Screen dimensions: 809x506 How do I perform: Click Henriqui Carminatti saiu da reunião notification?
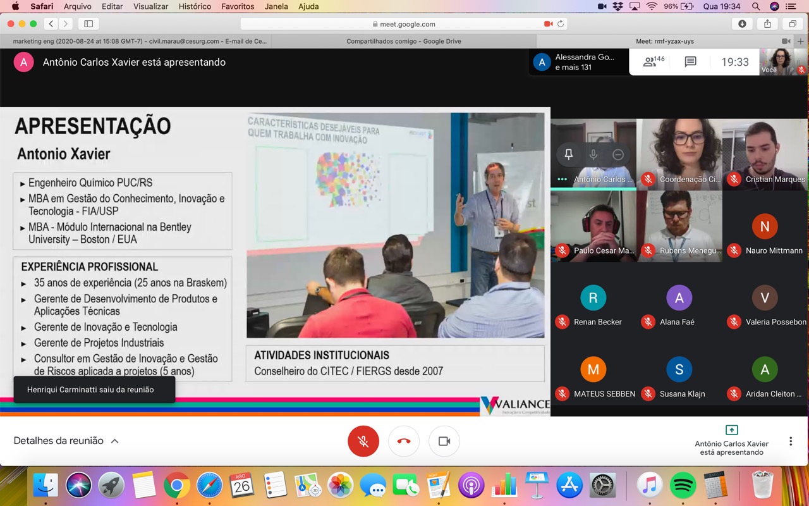tap(94, 390)
